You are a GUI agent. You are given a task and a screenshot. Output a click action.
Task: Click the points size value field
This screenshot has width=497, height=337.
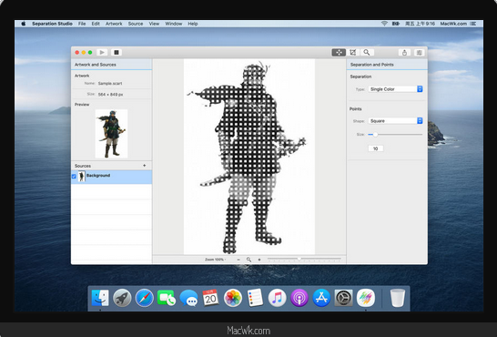[x=376, y=148]
